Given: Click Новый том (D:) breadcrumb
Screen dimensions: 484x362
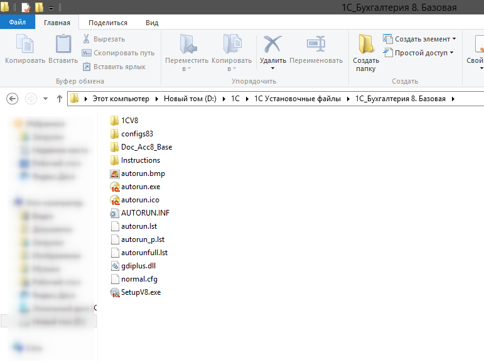Looking at the screenshot, I should (190, 99).
